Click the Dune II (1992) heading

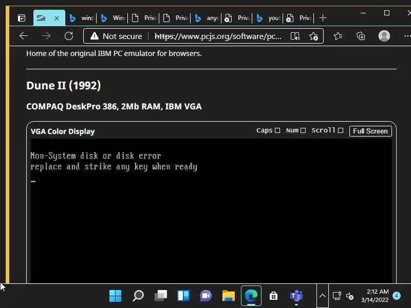click(x=63, y=85)
